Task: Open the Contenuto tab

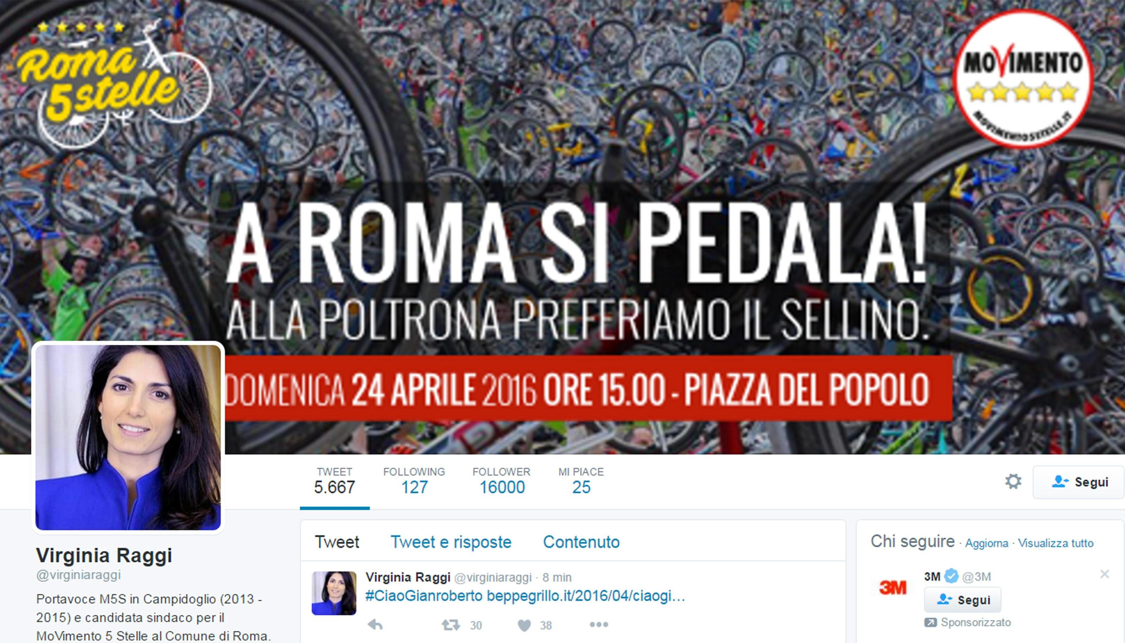Action: pyautogui.click(x=581, y=542)
